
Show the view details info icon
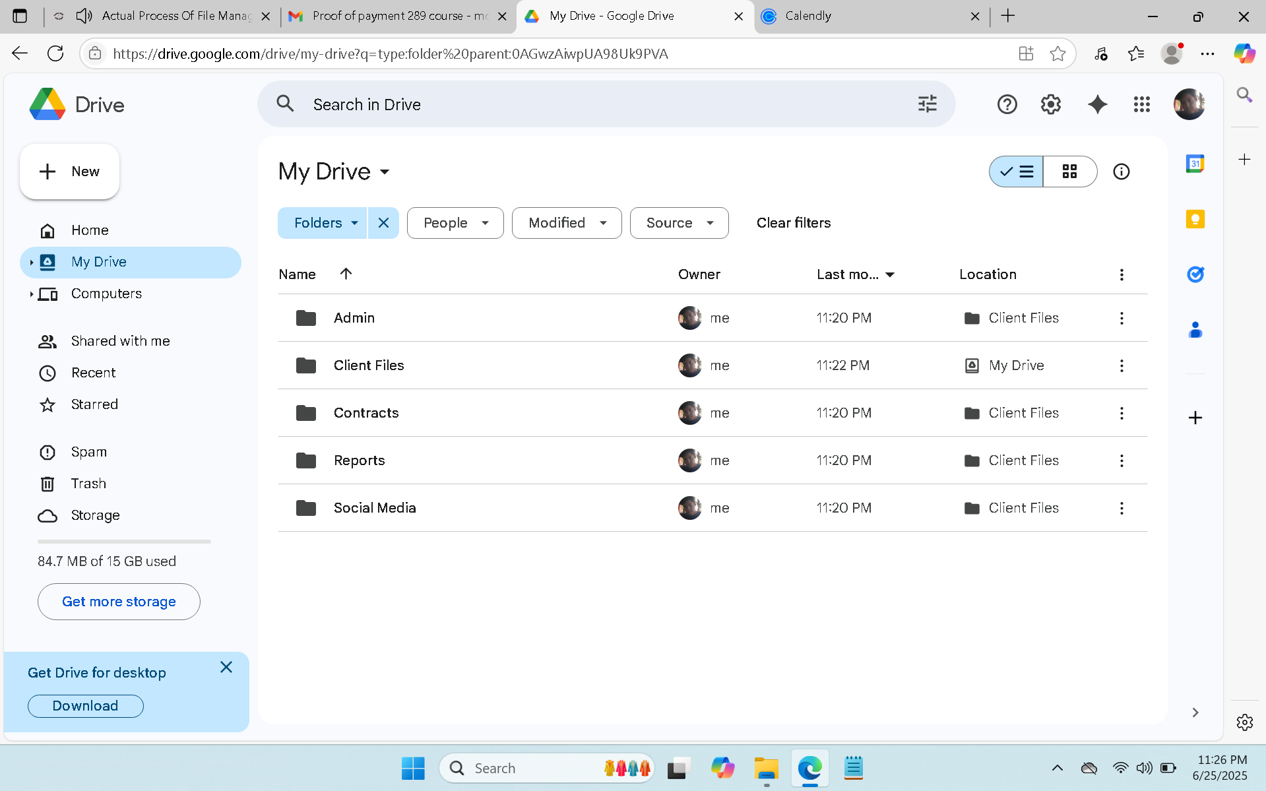[1121, 172]
